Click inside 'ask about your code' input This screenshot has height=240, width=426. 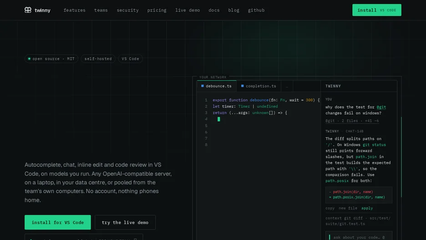[359, 236]
